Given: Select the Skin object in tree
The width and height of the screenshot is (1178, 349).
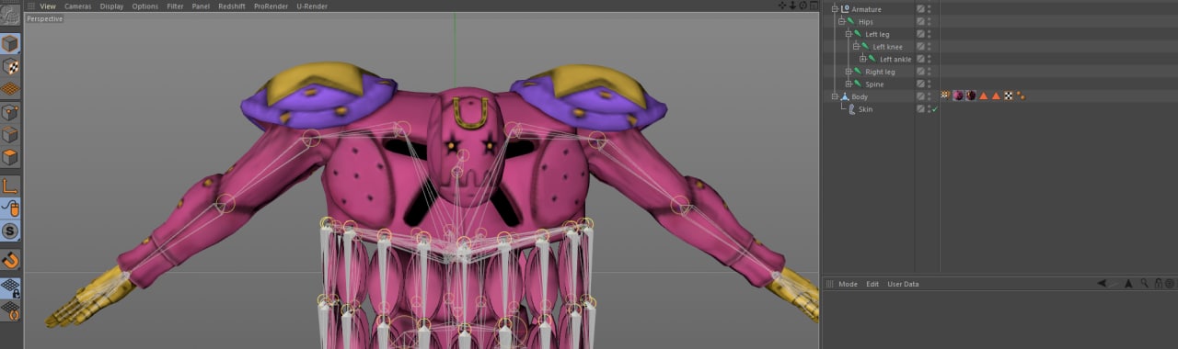Looking at the screenshot, I should pos(865,109).
